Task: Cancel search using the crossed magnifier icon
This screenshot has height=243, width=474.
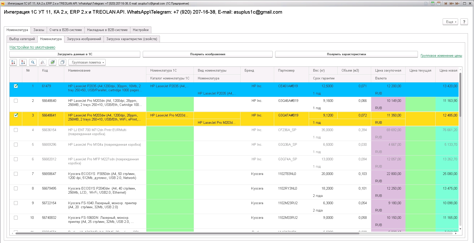Action: pos(43,62)
